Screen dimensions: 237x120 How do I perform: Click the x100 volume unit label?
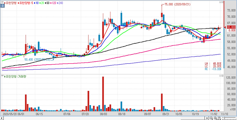point(233,110)
